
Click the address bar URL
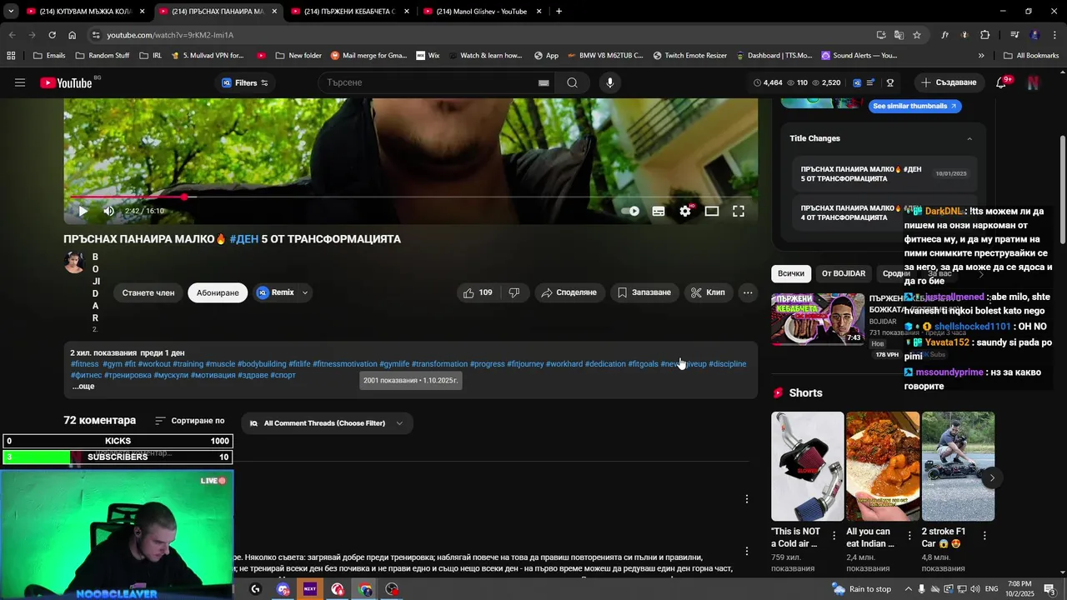click(170, 35)
